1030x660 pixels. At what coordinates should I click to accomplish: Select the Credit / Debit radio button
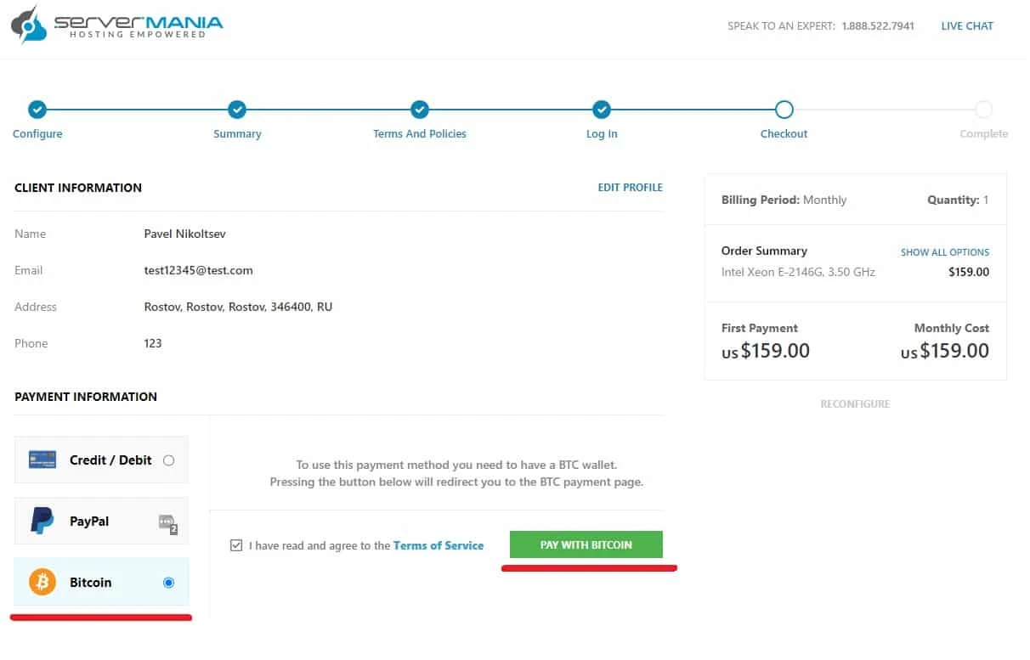[168, 460]
